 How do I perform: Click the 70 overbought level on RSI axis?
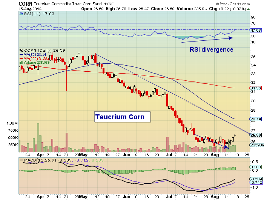click(x=253, y=23)
